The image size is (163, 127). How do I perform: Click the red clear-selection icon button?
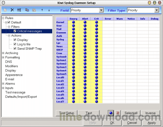click(x=118, y=113)
